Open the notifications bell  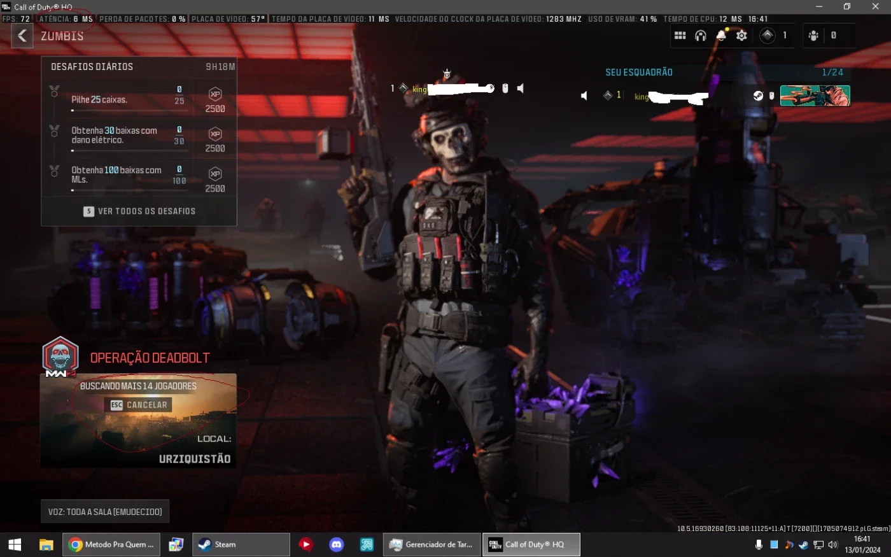[721, 35]
